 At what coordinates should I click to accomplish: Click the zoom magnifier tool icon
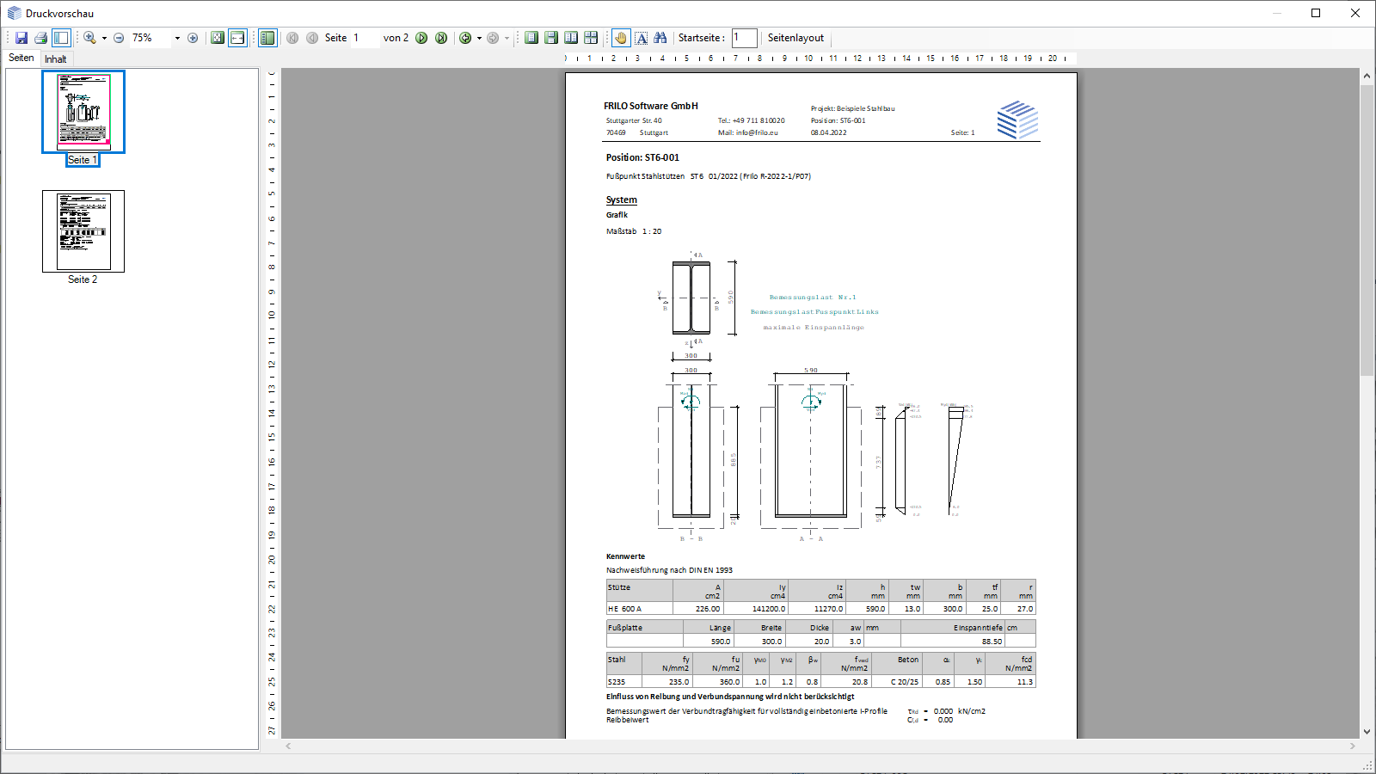tap(89, 38)
